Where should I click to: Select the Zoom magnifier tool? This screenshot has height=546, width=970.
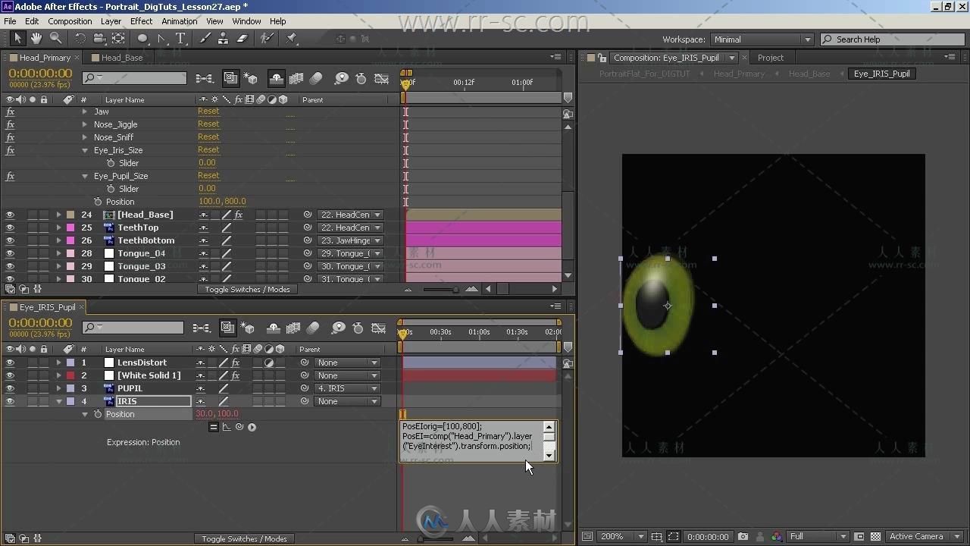55,39
